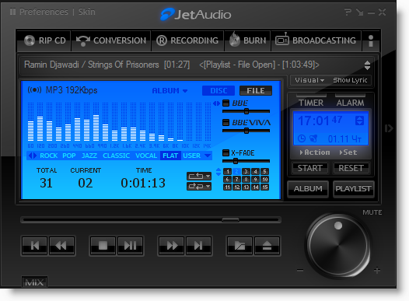Increase volume with the plus sign

point(376,270)
